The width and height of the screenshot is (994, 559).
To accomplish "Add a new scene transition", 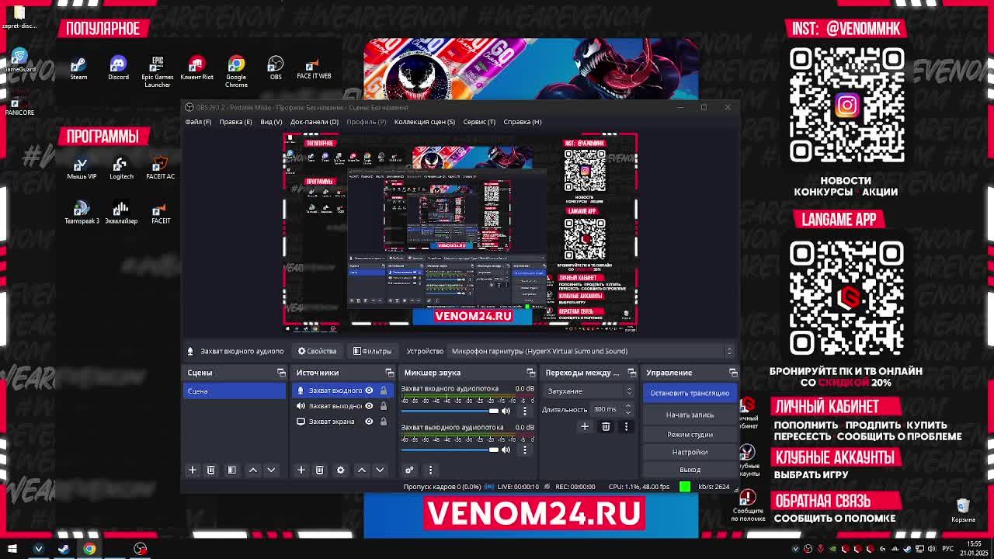I will 585,426.
